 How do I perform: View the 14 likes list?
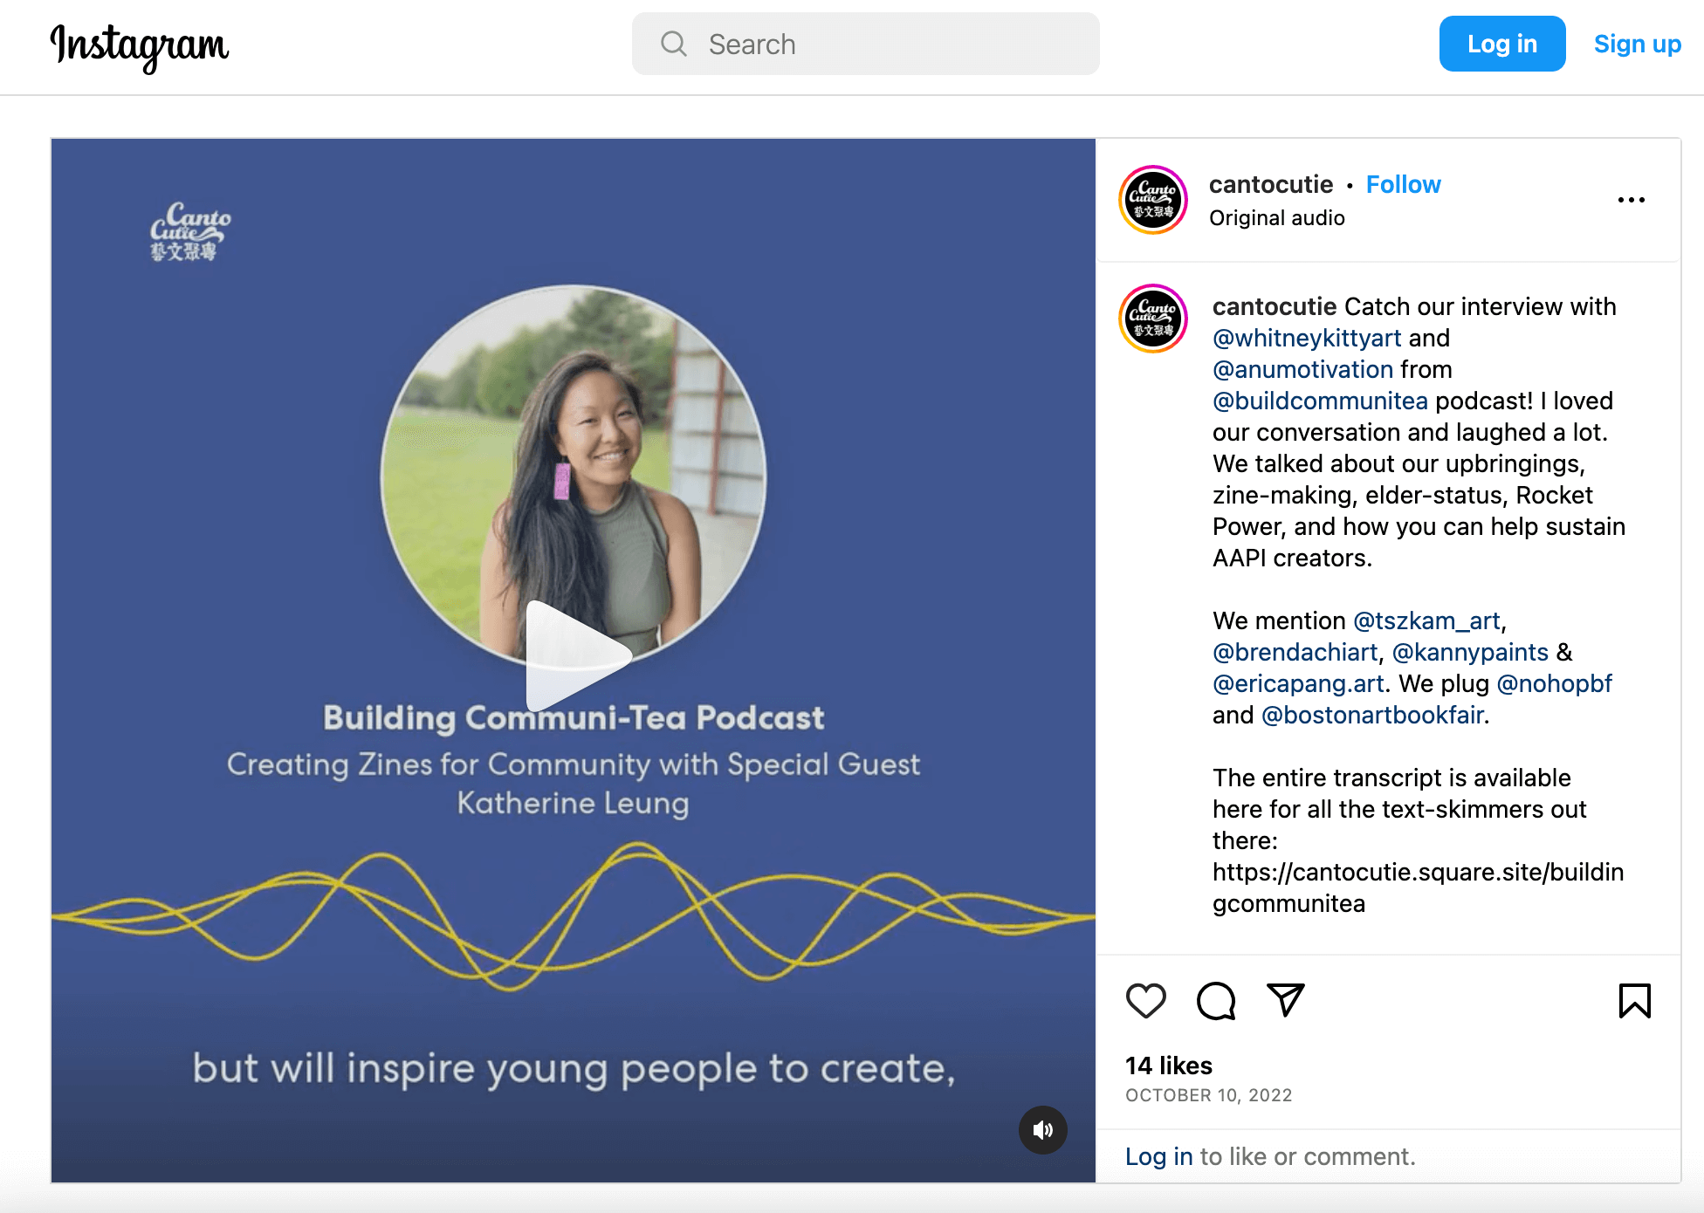tap(1168, 1066)
